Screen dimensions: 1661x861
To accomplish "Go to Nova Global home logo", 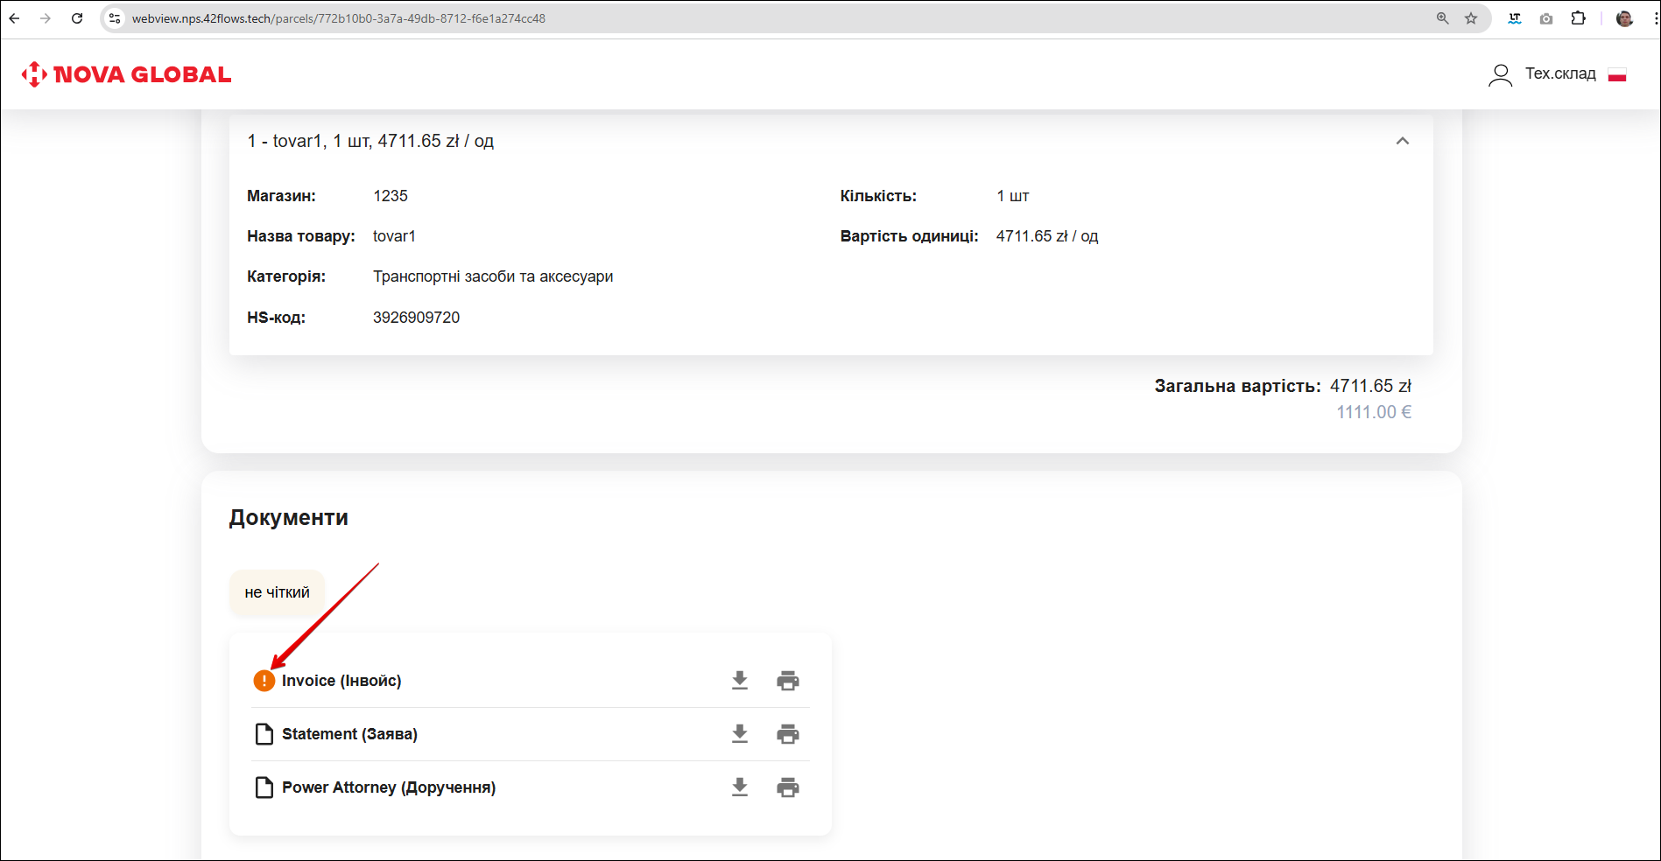I will click(x=127, y=74).
